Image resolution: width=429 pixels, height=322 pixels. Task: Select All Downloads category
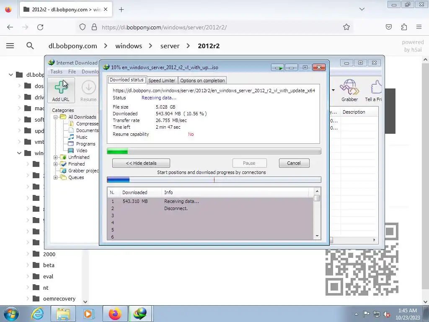pyautogui.click(x=79, y=117)
